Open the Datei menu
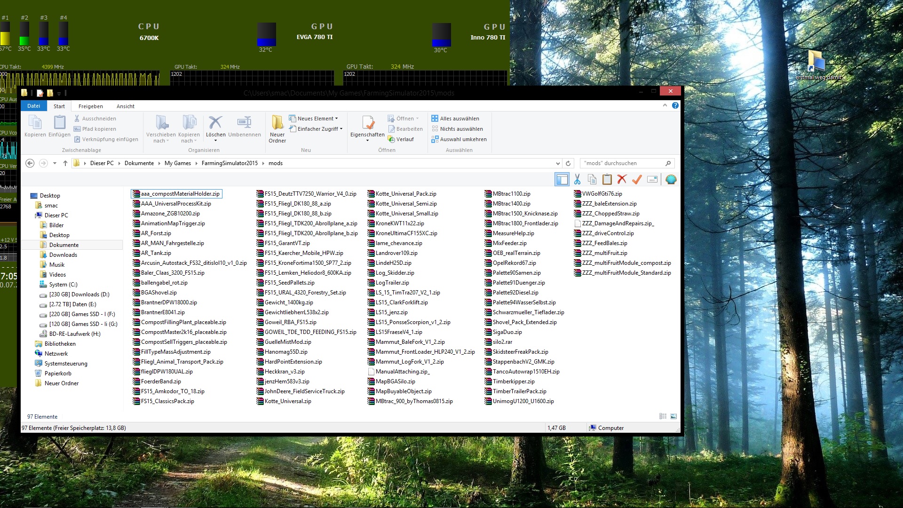 point(33,106)
